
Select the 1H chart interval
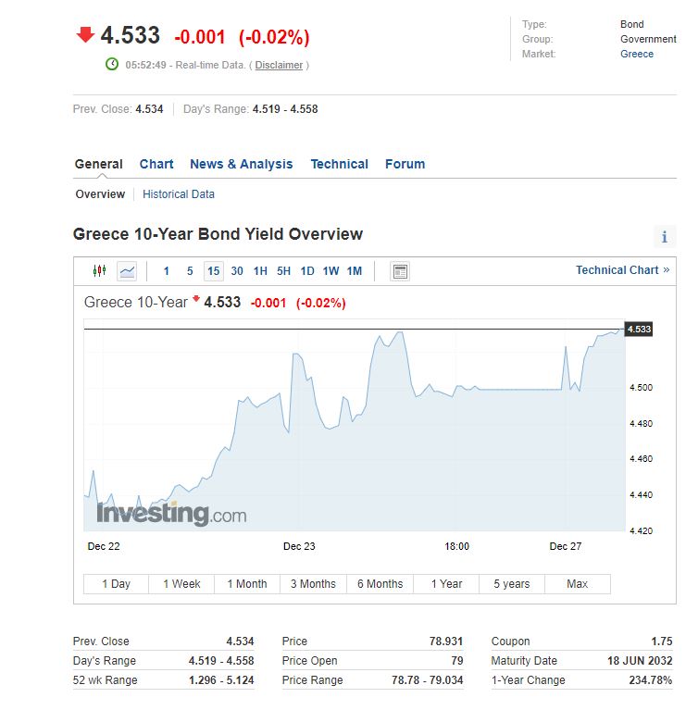(x=260, y=271)
